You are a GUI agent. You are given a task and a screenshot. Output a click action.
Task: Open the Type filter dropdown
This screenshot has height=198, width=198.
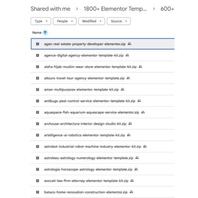(41, 21)
